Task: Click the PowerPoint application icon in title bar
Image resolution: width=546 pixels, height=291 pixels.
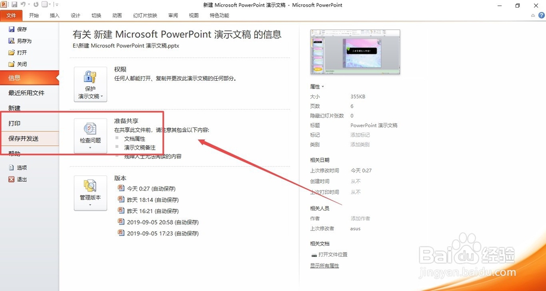Action: coord(3,4)
